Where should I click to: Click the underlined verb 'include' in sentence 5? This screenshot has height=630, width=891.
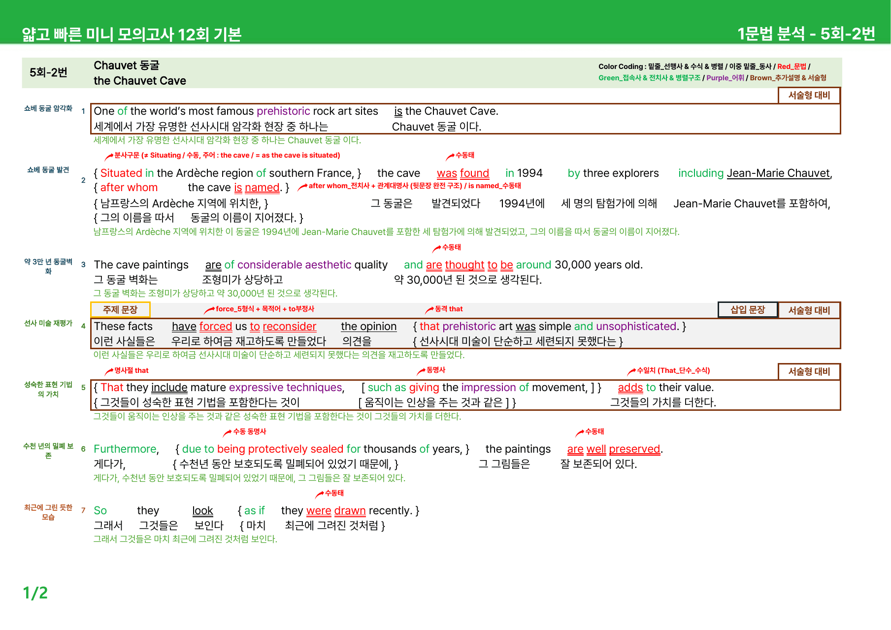click(169, 388)
